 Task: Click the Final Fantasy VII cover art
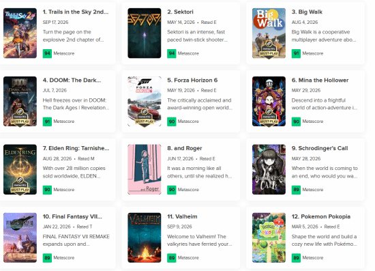pyautogui.click(x=20, y=238)
